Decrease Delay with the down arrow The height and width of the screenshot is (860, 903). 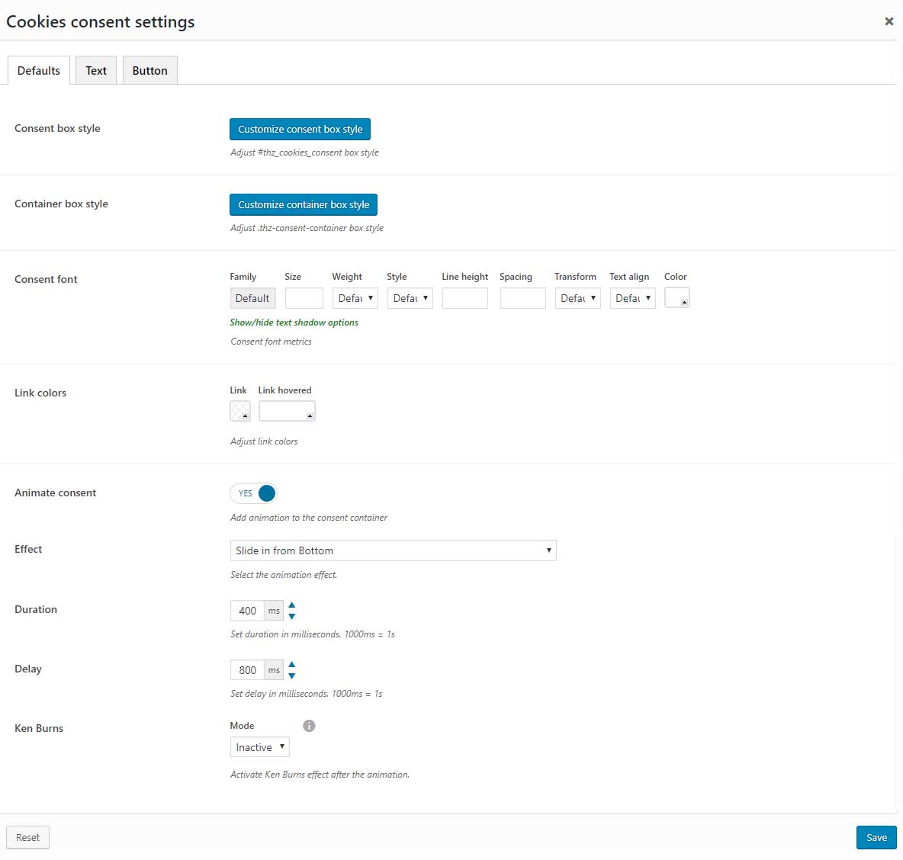(292, 675)
